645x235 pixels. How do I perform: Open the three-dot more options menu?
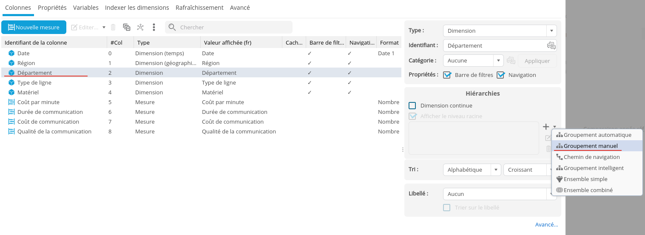(x=154, y=27)
